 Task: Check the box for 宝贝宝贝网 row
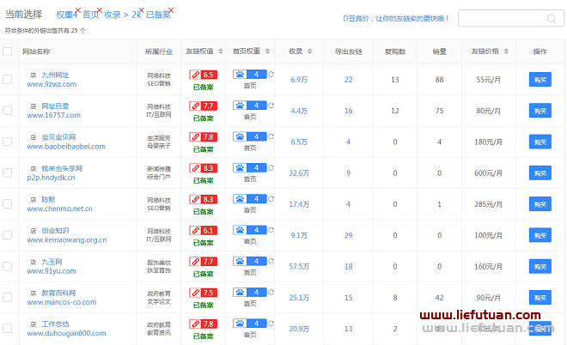click(x=7, y=142)
